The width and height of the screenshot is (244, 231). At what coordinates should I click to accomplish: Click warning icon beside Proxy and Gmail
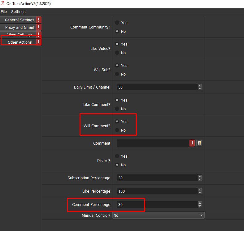click(x=39, y=27)
